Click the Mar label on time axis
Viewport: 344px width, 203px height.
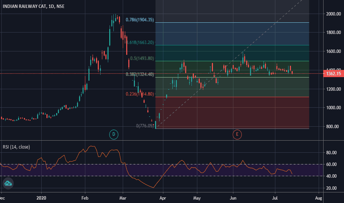tap(123, 198)
